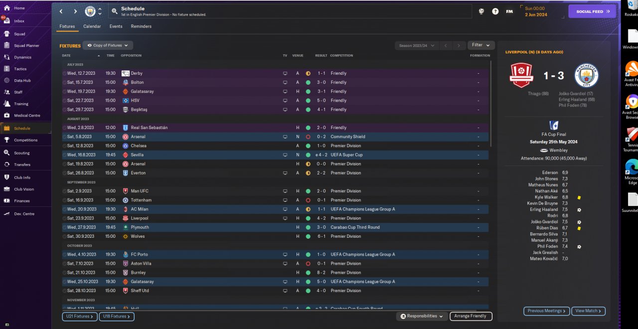Click the Tactics sidebar icon
638x329 pixels.
coord(7,69)
